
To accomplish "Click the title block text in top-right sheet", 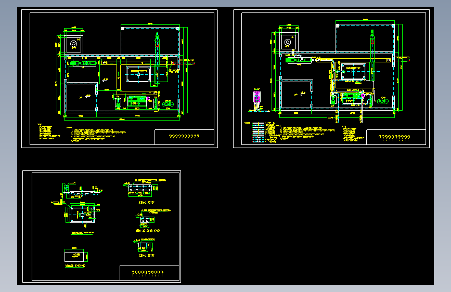I will (394, 138).
